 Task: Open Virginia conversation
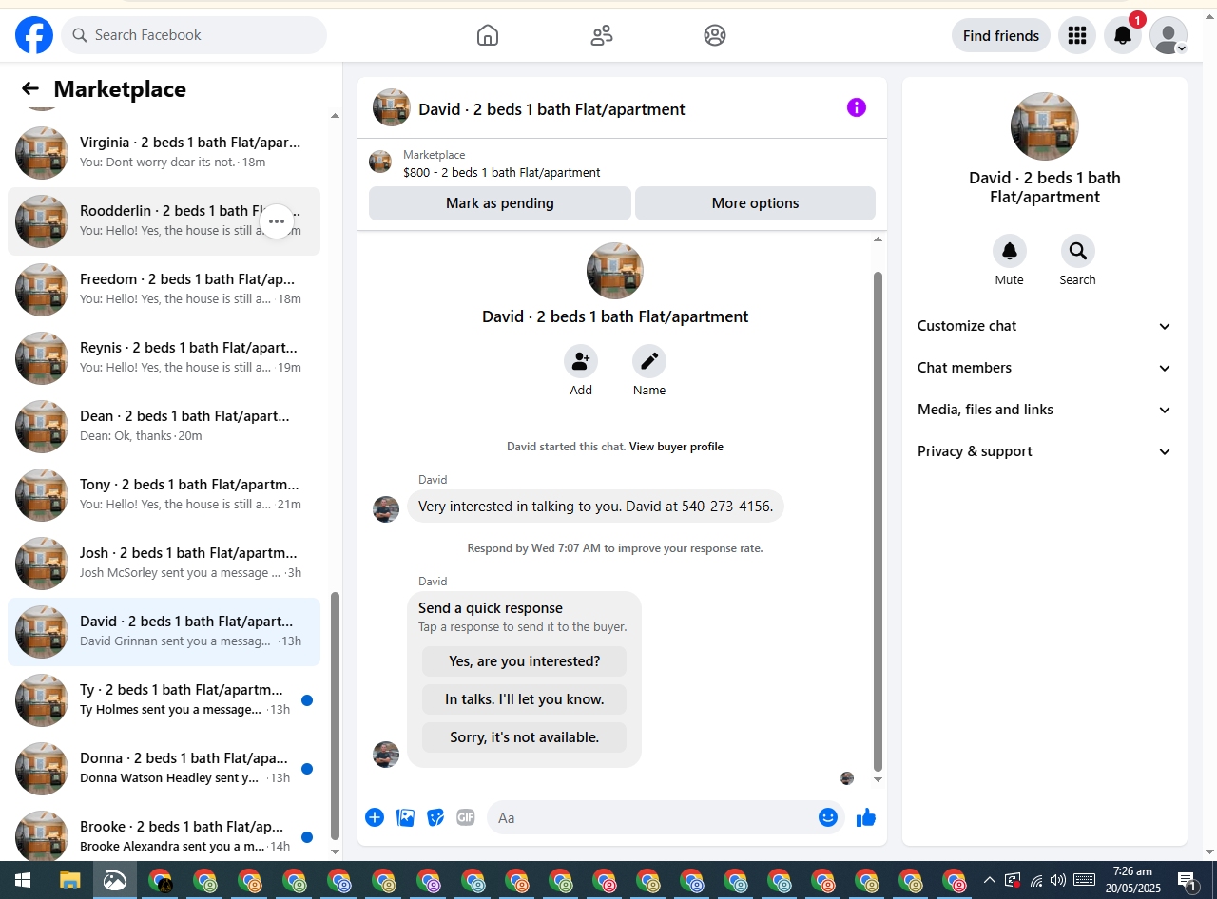pos(164,152)
